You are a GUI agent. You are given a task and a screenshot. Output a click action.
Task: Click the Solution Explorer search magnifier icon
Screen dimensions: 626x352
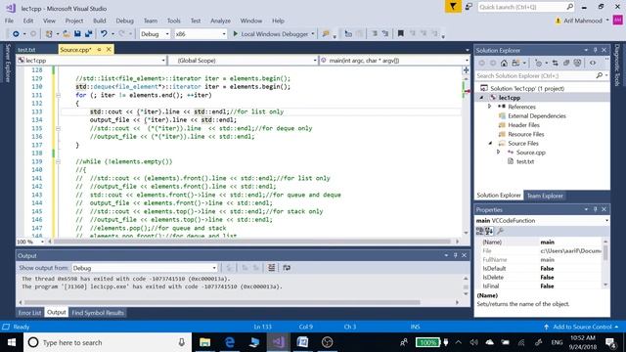599,75
